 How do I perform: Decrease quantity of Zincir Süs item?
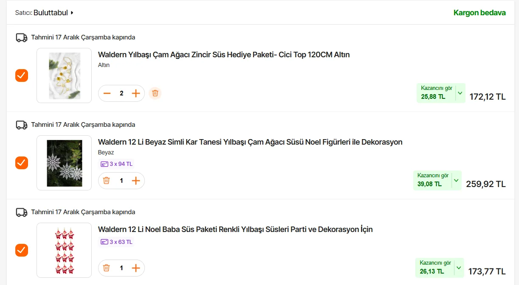point(107,93)
